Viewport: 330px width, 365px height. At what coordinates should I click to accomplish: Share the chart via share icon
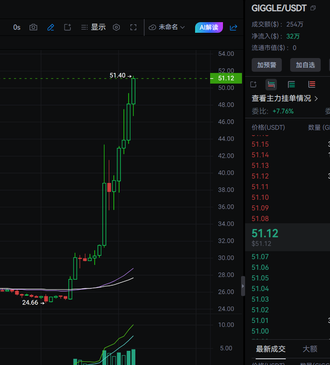click(234, 27)
